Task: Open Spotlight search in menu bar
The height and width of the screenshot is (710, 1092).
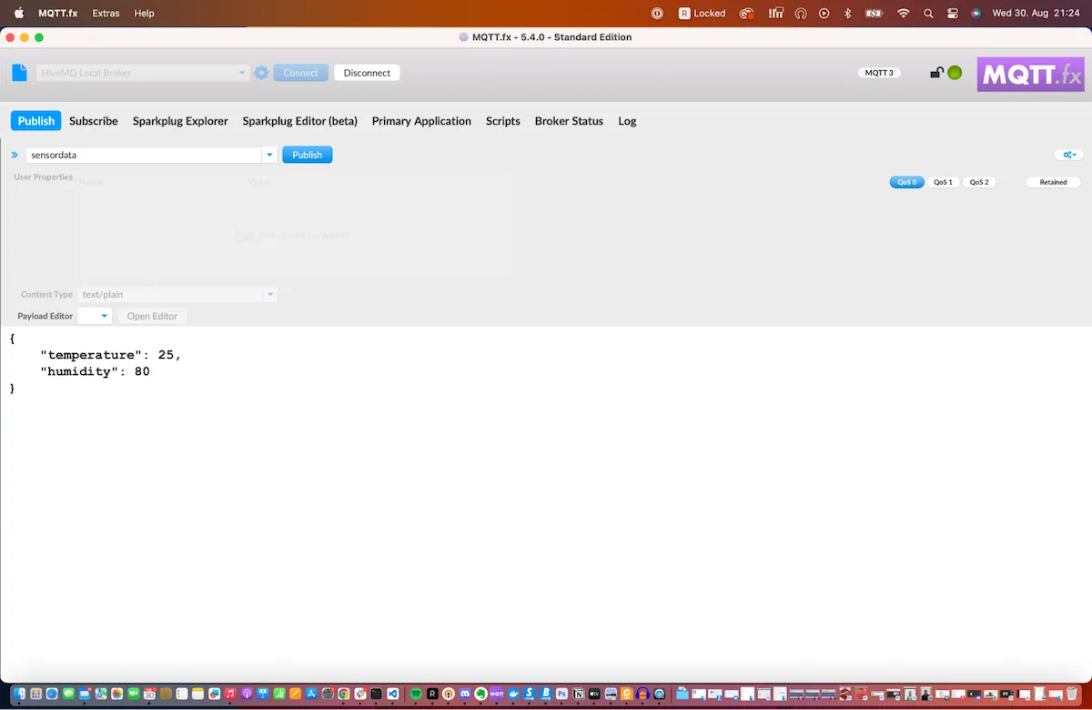Action: click(928, 13)
